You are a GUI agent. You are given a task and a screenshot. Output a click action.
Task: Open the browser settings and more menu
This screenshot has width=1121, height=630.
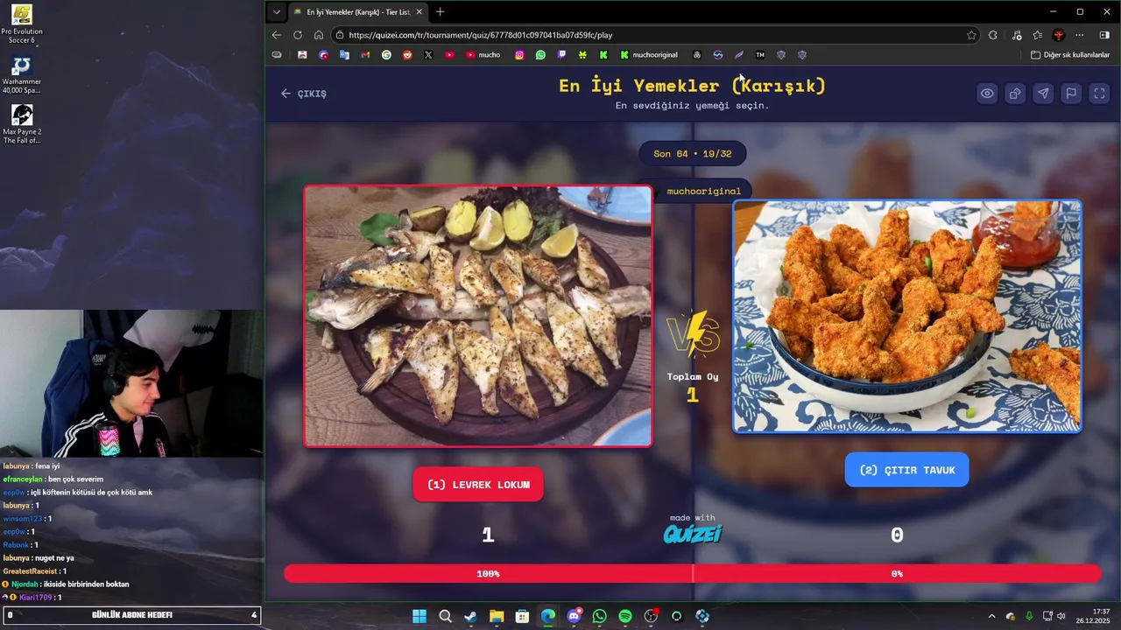pos(1080,35)
